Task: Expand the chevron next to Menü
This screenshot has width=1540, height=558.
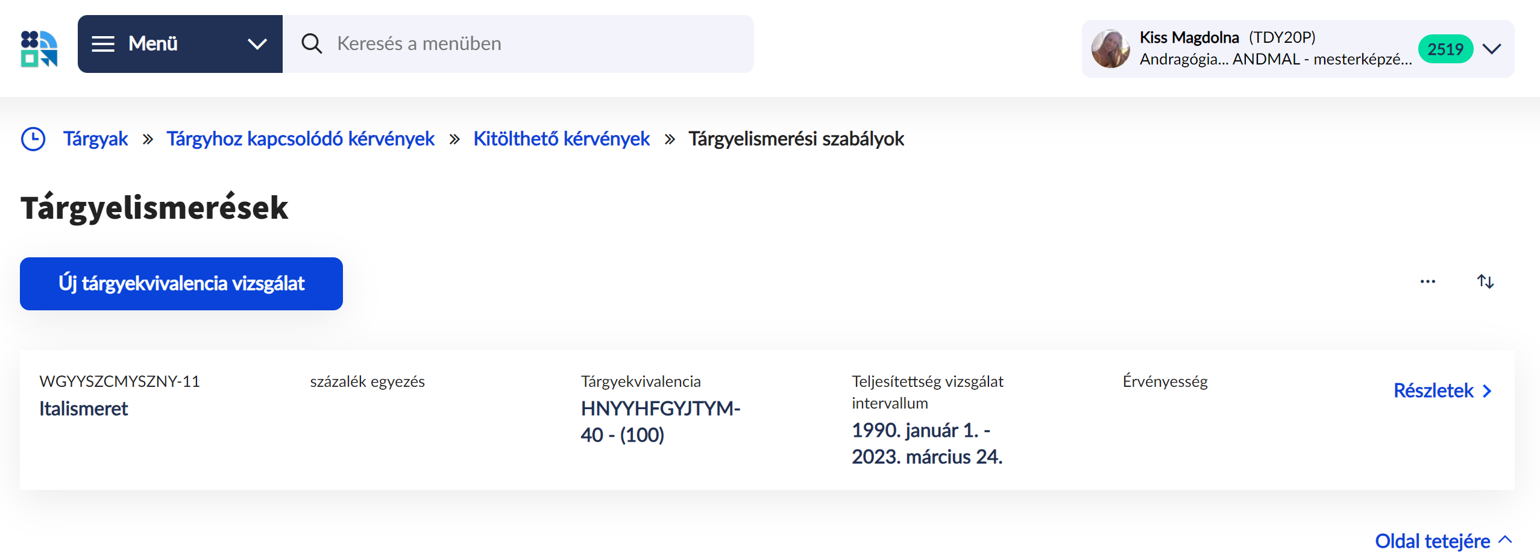Action: click(259, 43)
